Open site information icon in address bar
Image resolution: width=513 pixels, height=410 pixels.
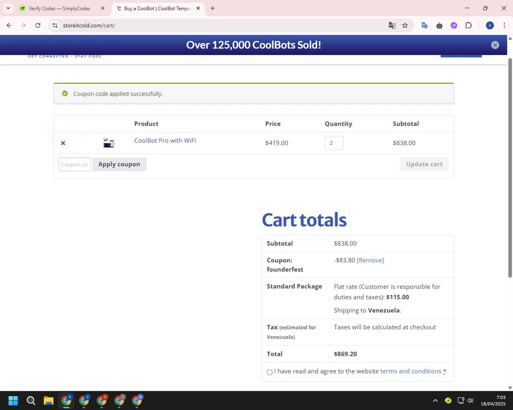(x=55, y=25)
